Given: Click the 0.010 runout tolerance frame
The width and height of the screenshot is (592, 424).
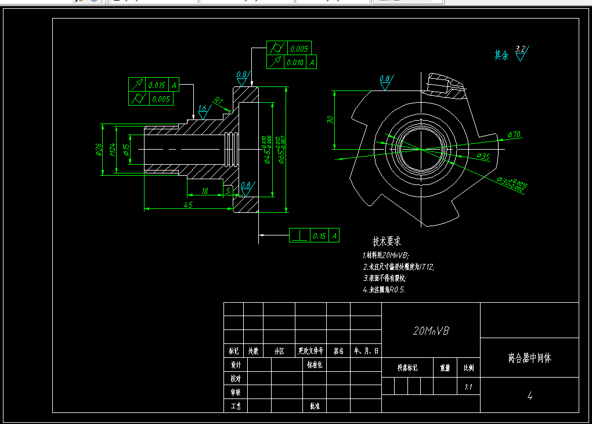Looking at the screenshot, I should [x=291, y=62].
